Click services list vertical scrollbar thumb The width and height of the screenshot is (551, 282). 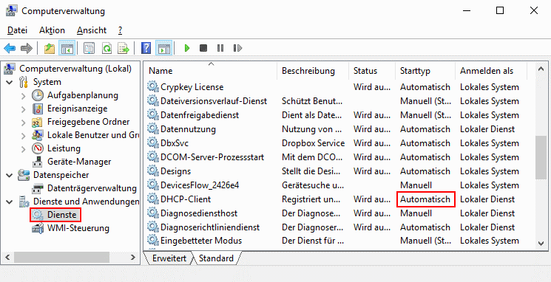pyautogui.click(x=541, y=157)
